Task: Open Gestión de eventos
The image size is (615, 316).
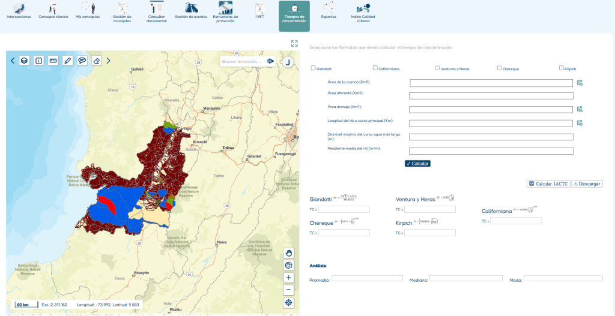Action: [191, 11]
